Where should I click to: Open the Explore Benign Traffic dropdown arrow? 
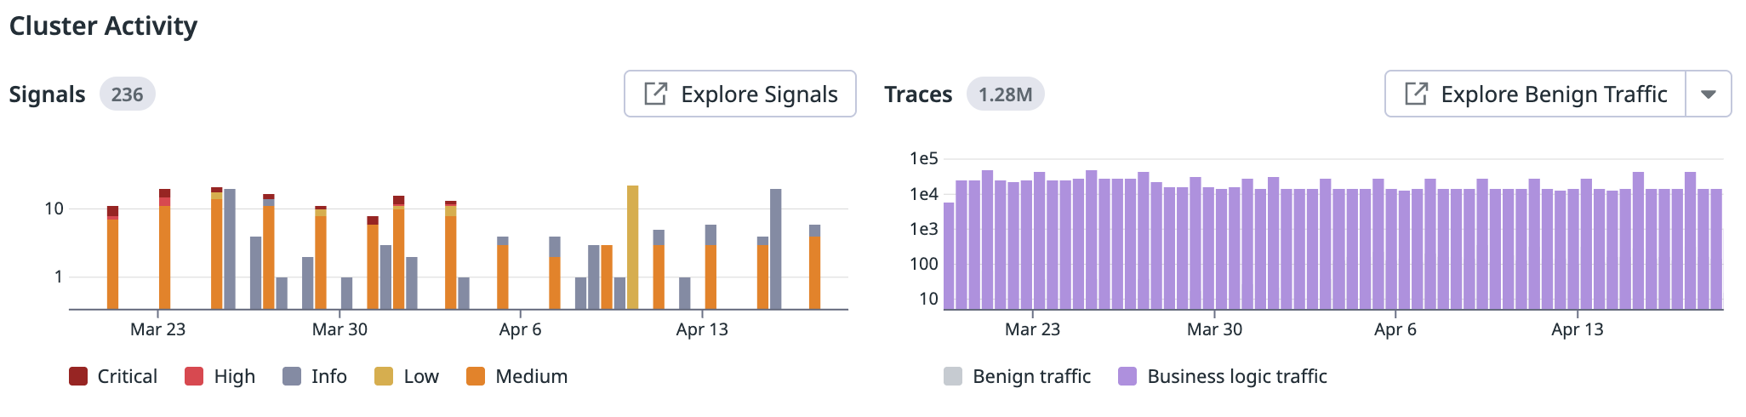pos(1708,94)
